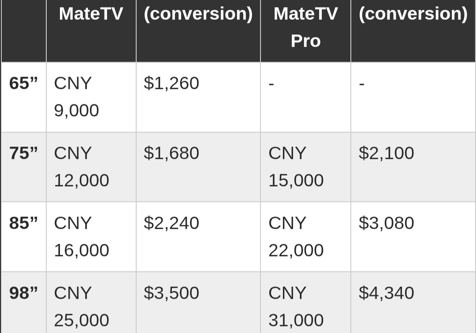The height and width of the screenshot is (333, 476).
Task: Click the 65” row label
Action: tap(23, 83)
